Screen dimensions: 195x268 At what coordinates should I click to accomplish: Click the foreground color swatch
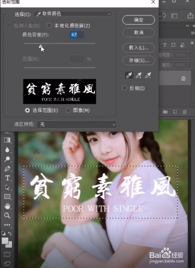(x=5, y=241)
